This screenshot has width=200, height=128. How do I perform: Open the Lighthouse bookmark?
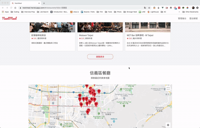coord(153,12)
